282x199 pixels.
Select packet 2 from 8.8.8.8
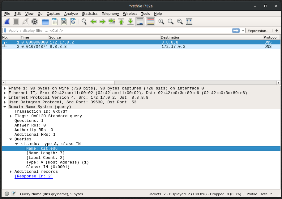click(x=141, y=47)
